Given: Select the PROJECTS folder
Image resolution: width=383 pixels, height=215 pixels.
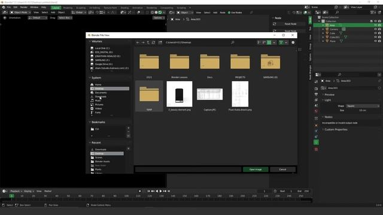Looking at the screenshot, I should [240, 64].
